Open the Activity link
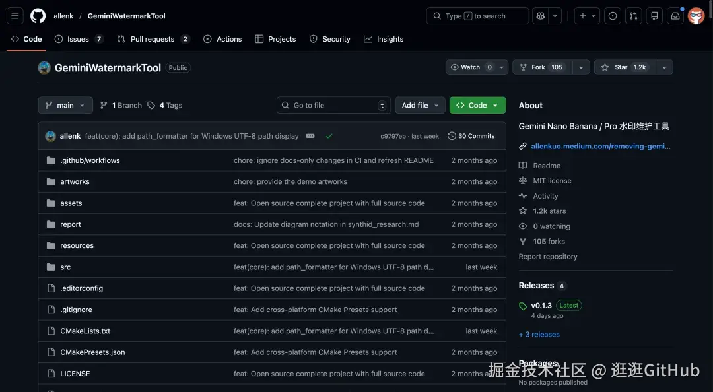Screen dimensions: 713x392 tap(545, 196)
